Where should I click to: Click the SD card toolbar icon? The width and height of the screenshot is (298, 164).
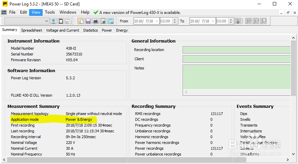coord(61,21)
